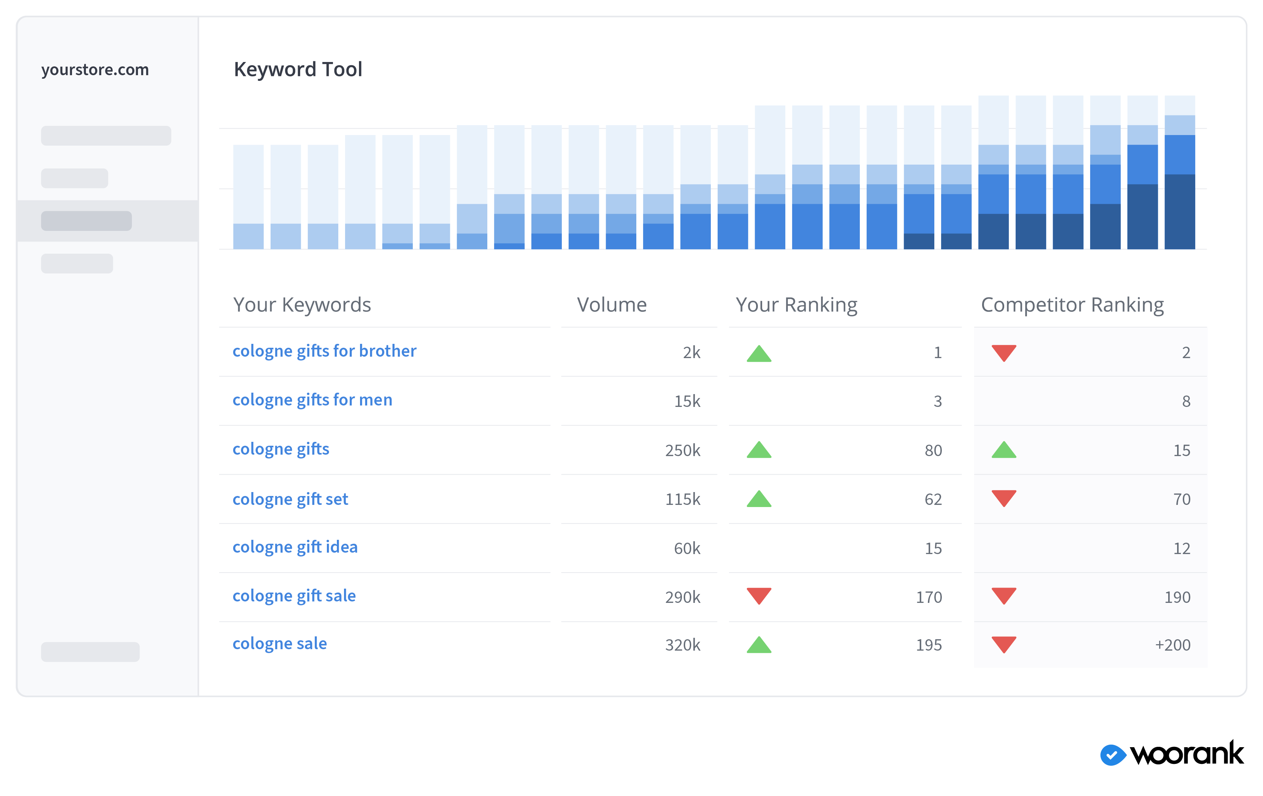Click green up arrow for cologne gifts for brother
Image resolution: width=1263 pixels, height=796 pixels.
pos(759,354)
